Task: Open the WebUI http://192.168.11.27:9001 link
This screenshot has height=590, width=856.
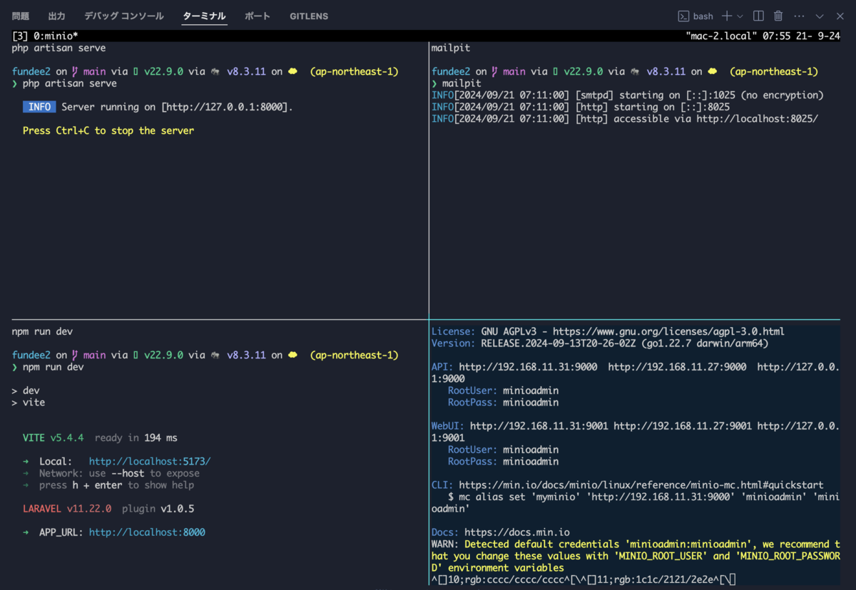Action: click(x=683, y=426)
